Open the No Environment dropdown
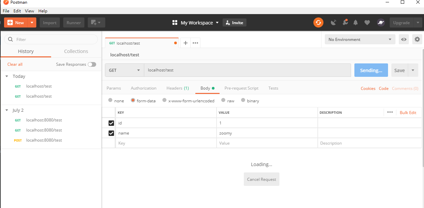The image size is (424, 208). (x=360, y=39)
